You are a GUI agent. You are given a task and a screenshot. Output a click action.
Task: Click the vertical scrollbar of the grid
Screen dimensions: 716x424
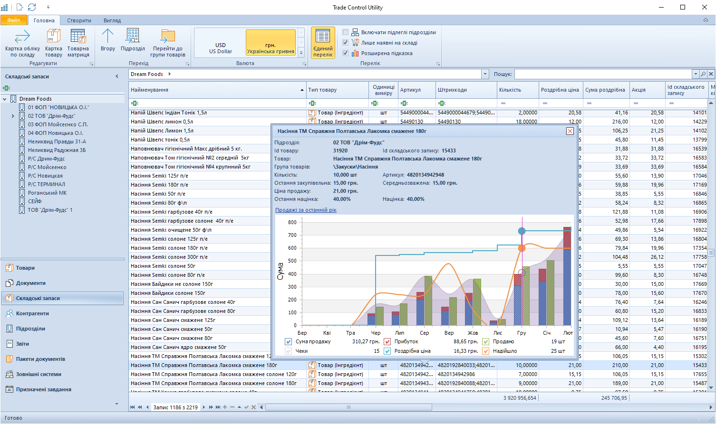[x=711, y=253]
